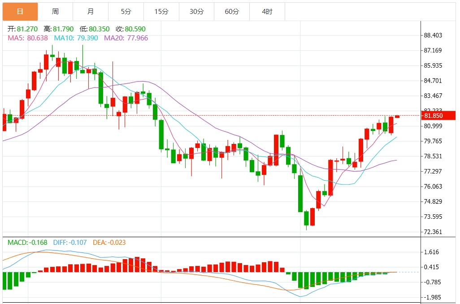The image size is (460, 304).
Task: Open the 5分 timeframe tab
Action: pos(126,12)
